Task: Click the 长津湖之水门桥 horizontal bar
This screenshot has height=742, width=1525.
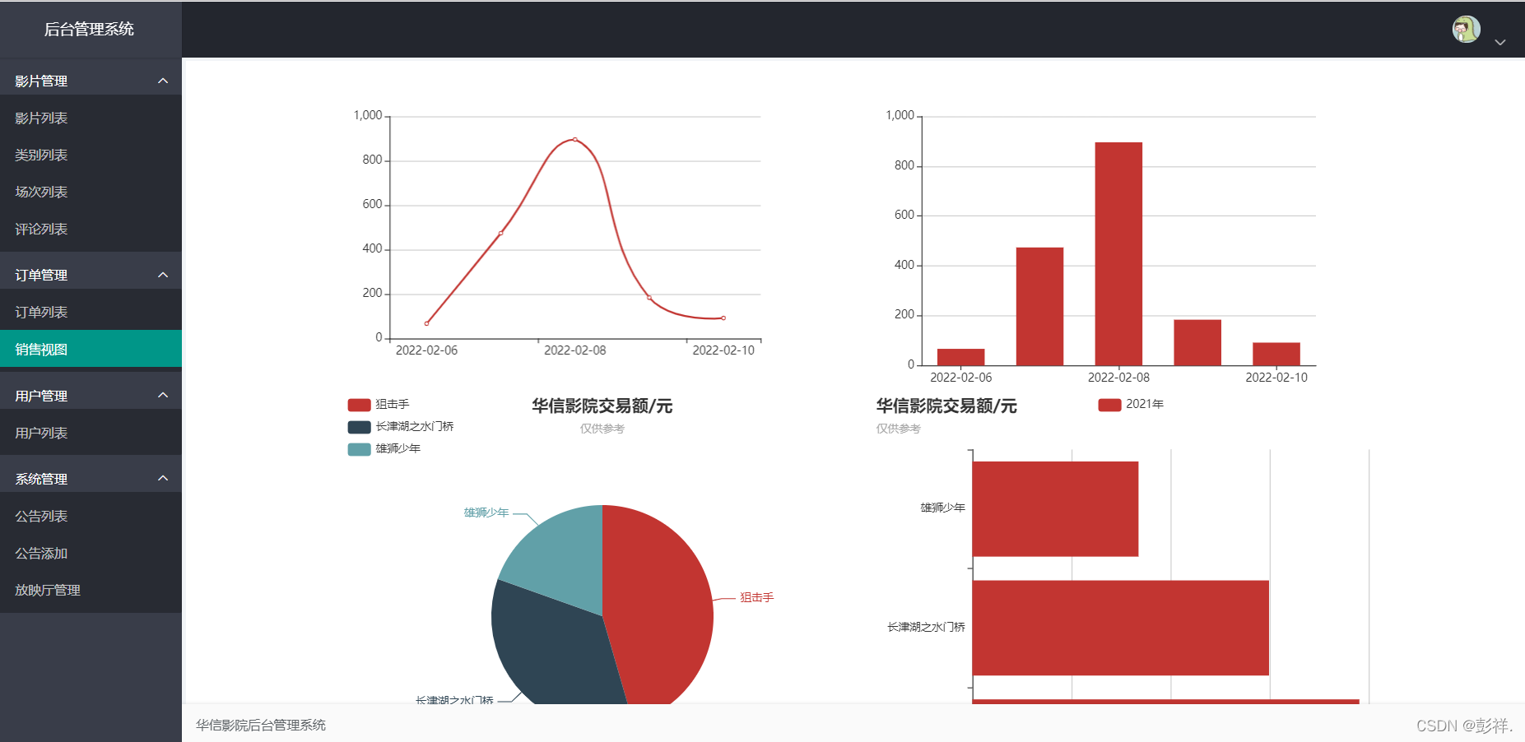Action: tap(1121, 628)
